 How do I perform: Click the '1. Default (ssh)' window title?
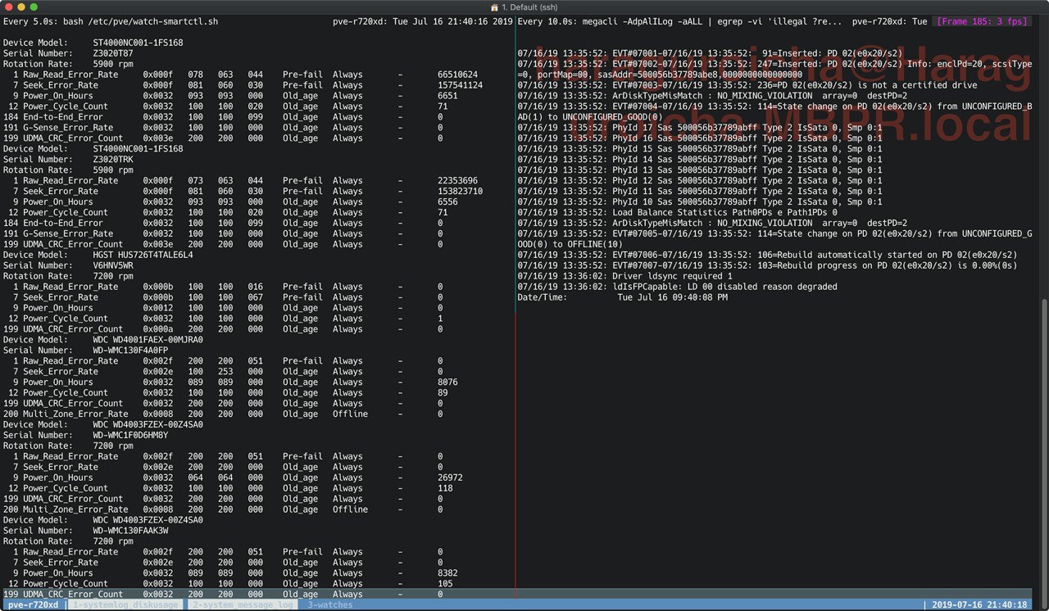(x=529, y=7)
